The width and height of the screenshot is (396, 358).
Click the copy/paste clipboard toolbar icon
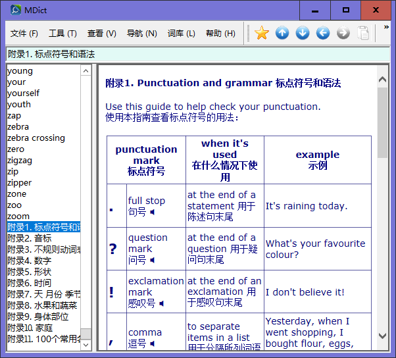coord(364,33)
